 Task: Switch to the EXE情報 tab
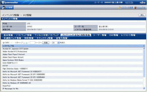click(114, 35)
